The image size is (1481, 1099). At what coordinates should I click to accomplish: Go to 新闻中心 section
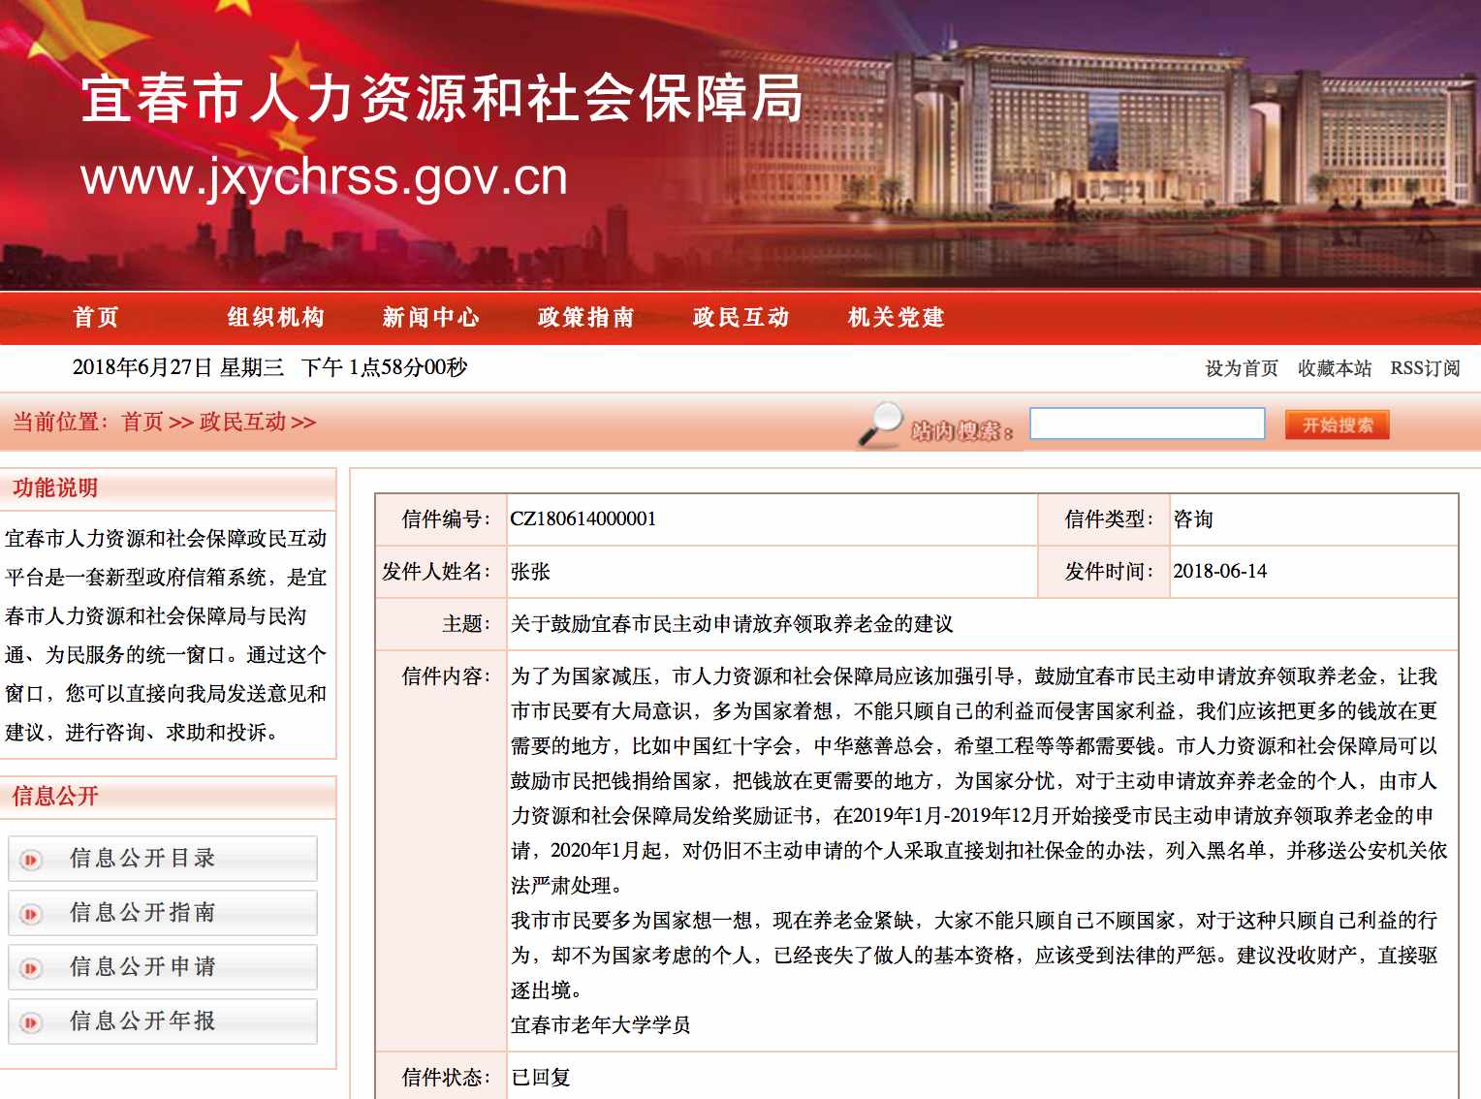[x=431, y=318]
